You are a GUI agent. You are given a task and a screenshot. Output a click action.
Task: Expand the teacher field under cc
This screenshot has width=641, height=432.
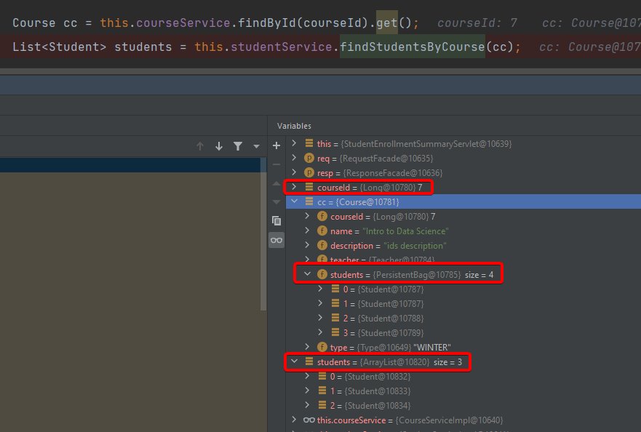[x=306, y=260]
